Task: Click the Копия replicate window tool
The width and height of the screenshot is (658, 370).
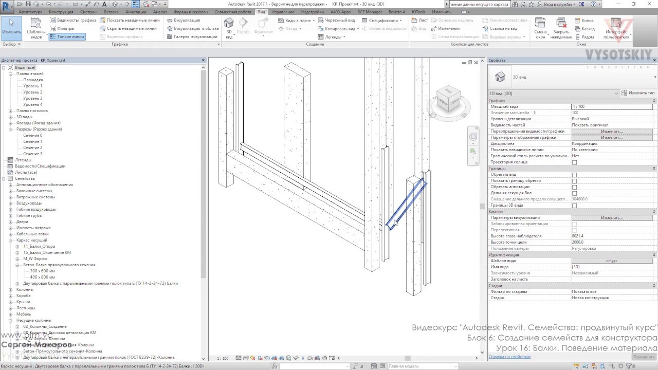Action: (584, 21)
